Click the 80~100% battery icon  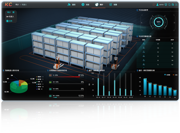pyautogui.click(x=50, y=95)
